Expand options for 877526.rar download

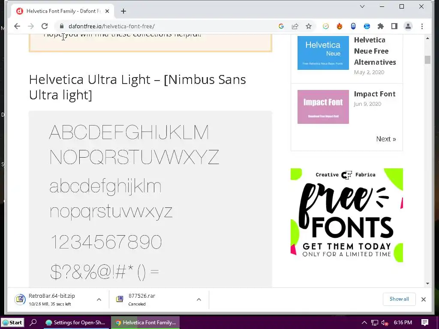coord(199,299)
